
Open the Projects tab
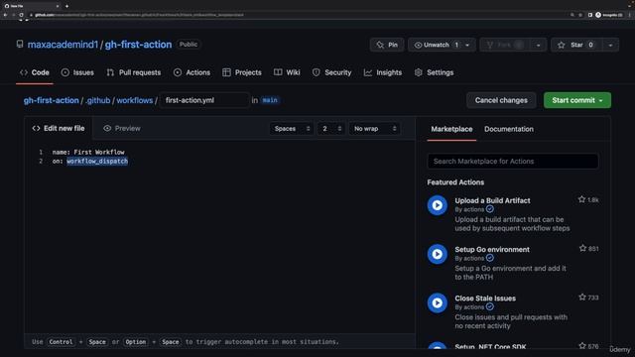click(242, 72)
